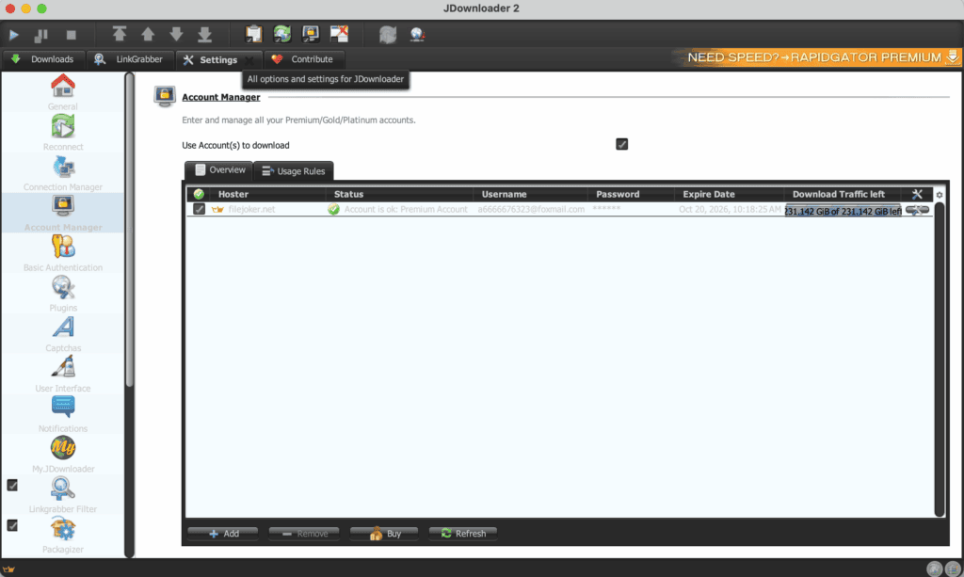Open Packagizer settings in sidebar

point(63,536)
